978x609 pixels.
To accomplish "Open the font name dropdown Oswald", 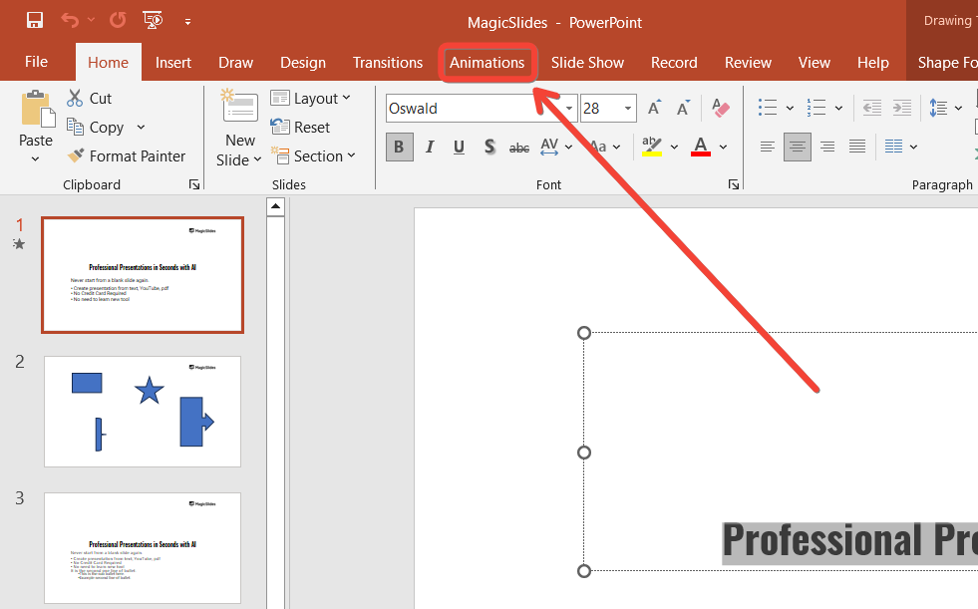I will (x=570, y=108).
